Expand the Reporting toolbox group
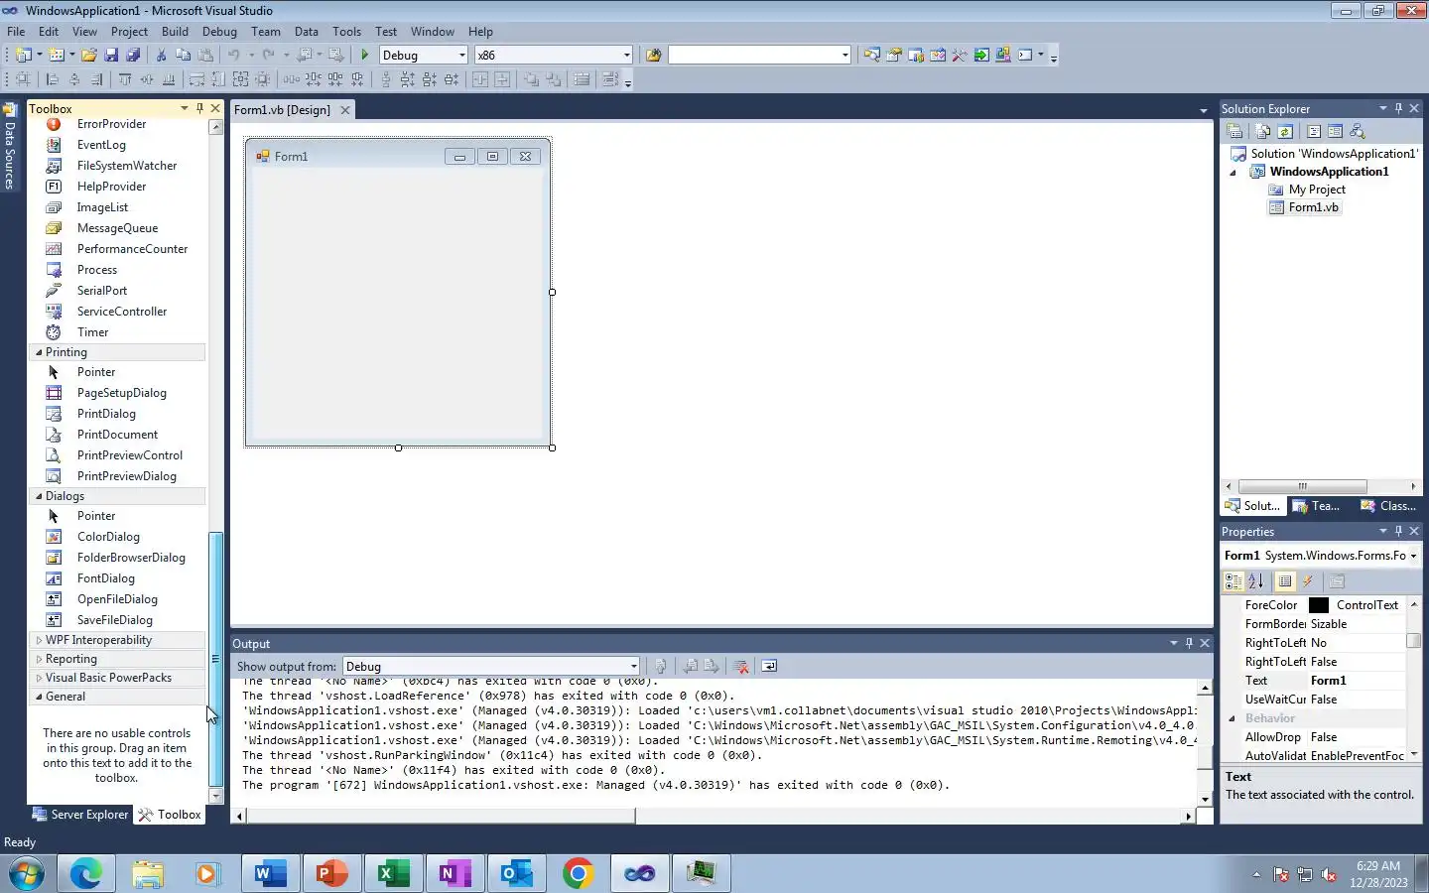This screenshot has width=1429, height=893. click(39, 659)
